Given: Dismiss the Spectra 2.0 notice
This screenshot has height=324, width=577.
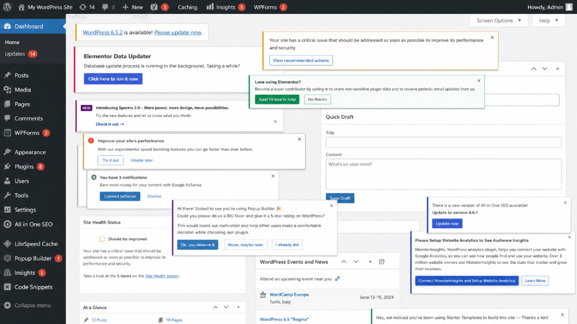Looking at the screenshot, I should (x=276, y=122).
